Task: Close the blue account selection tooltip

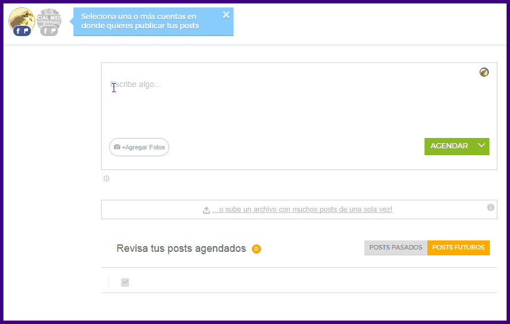Action: pyautogui.click(x=226, y=15)
